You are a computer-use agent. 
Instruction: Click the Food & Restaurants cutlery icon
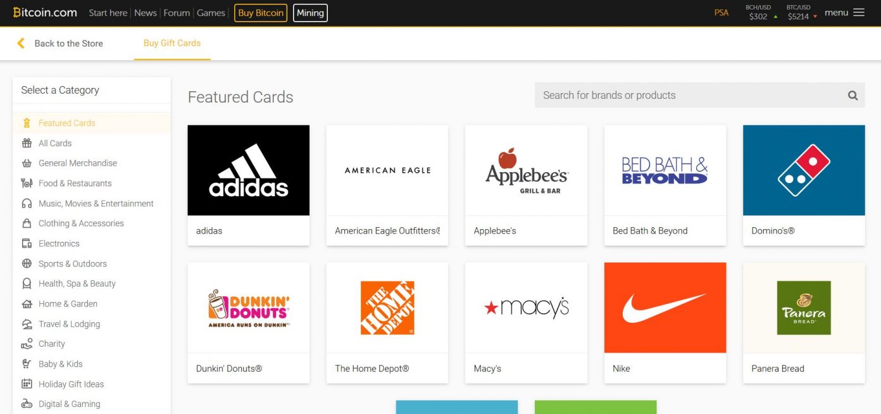(x=27, y=183)
